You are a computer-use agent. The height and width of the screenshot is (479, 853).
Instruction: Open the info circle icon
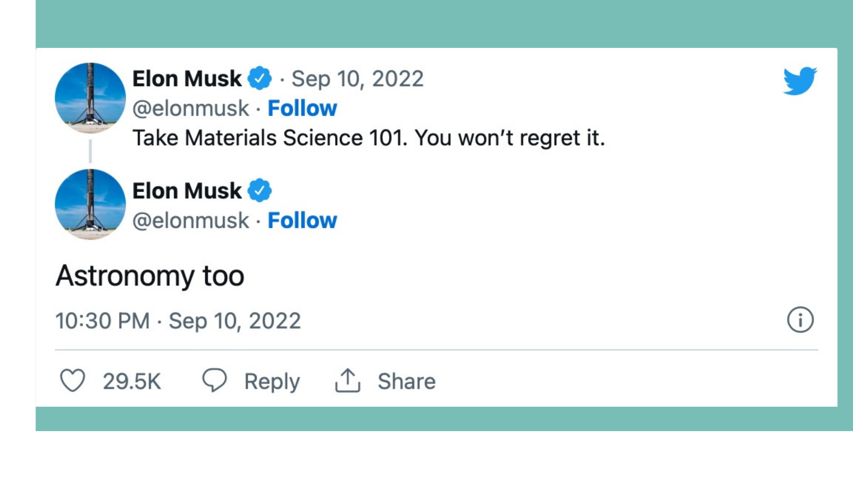coord(800,320)
